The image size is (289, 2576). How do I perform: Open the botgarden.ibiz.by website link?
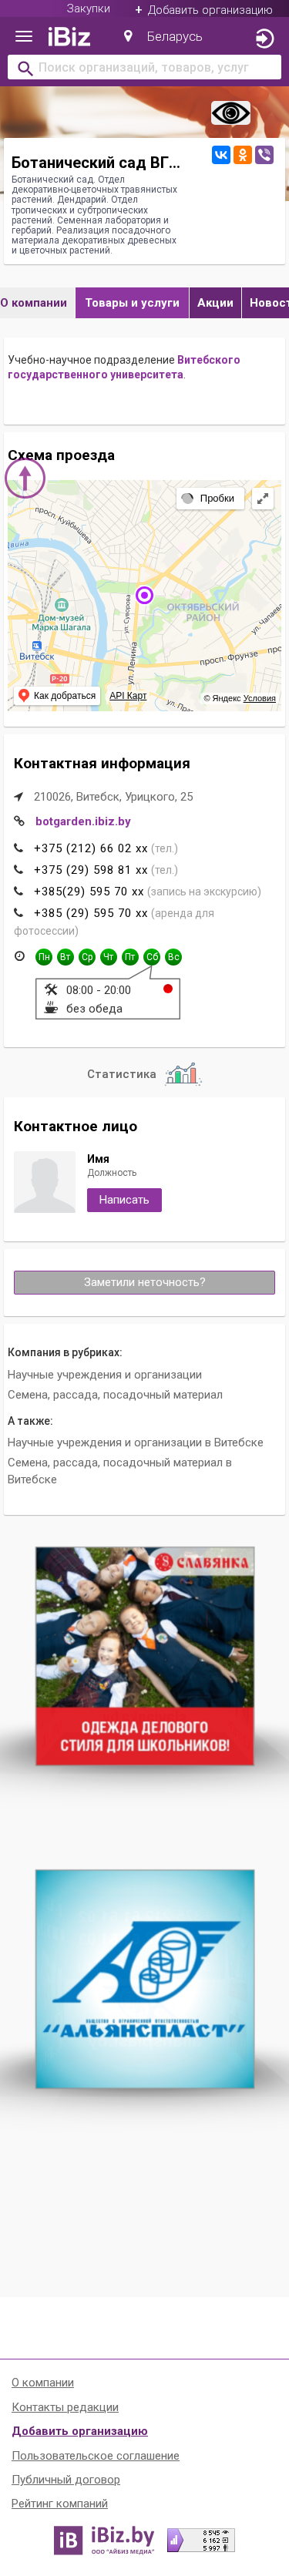click(83, 821)
